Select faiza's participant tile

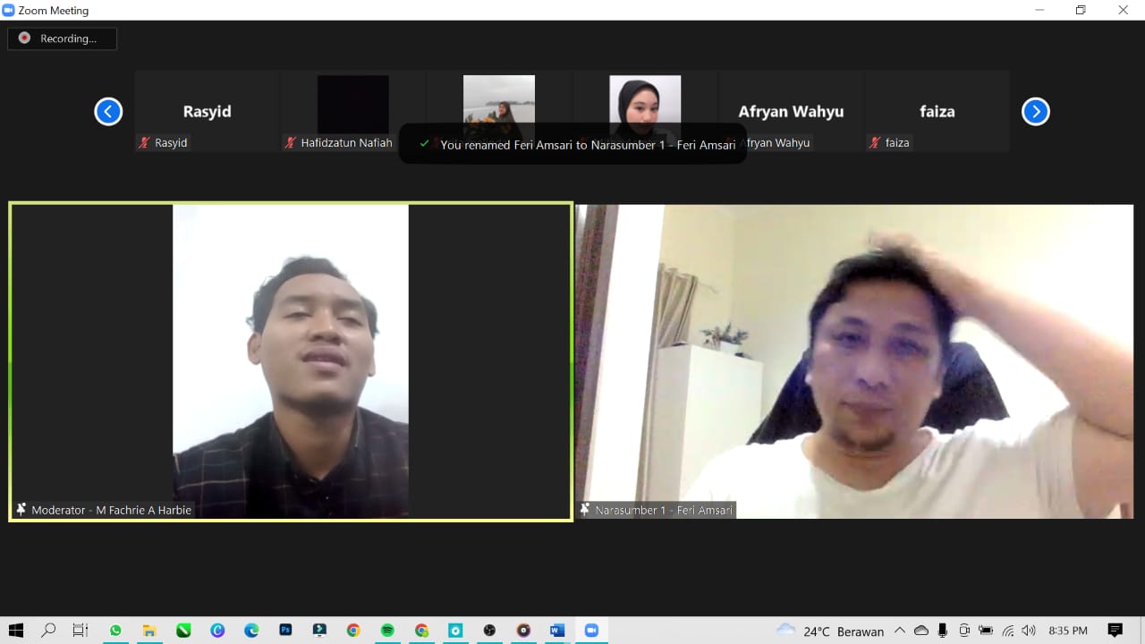(x=937, y=112)
